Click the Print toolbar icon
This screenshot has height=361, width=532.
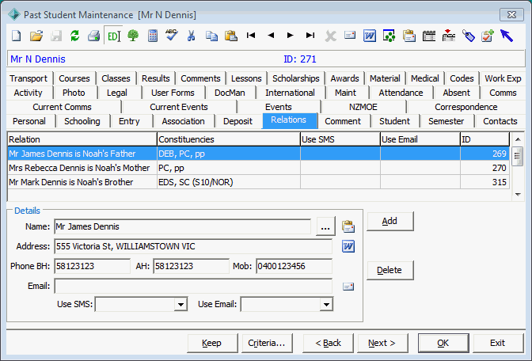(93, 36)
